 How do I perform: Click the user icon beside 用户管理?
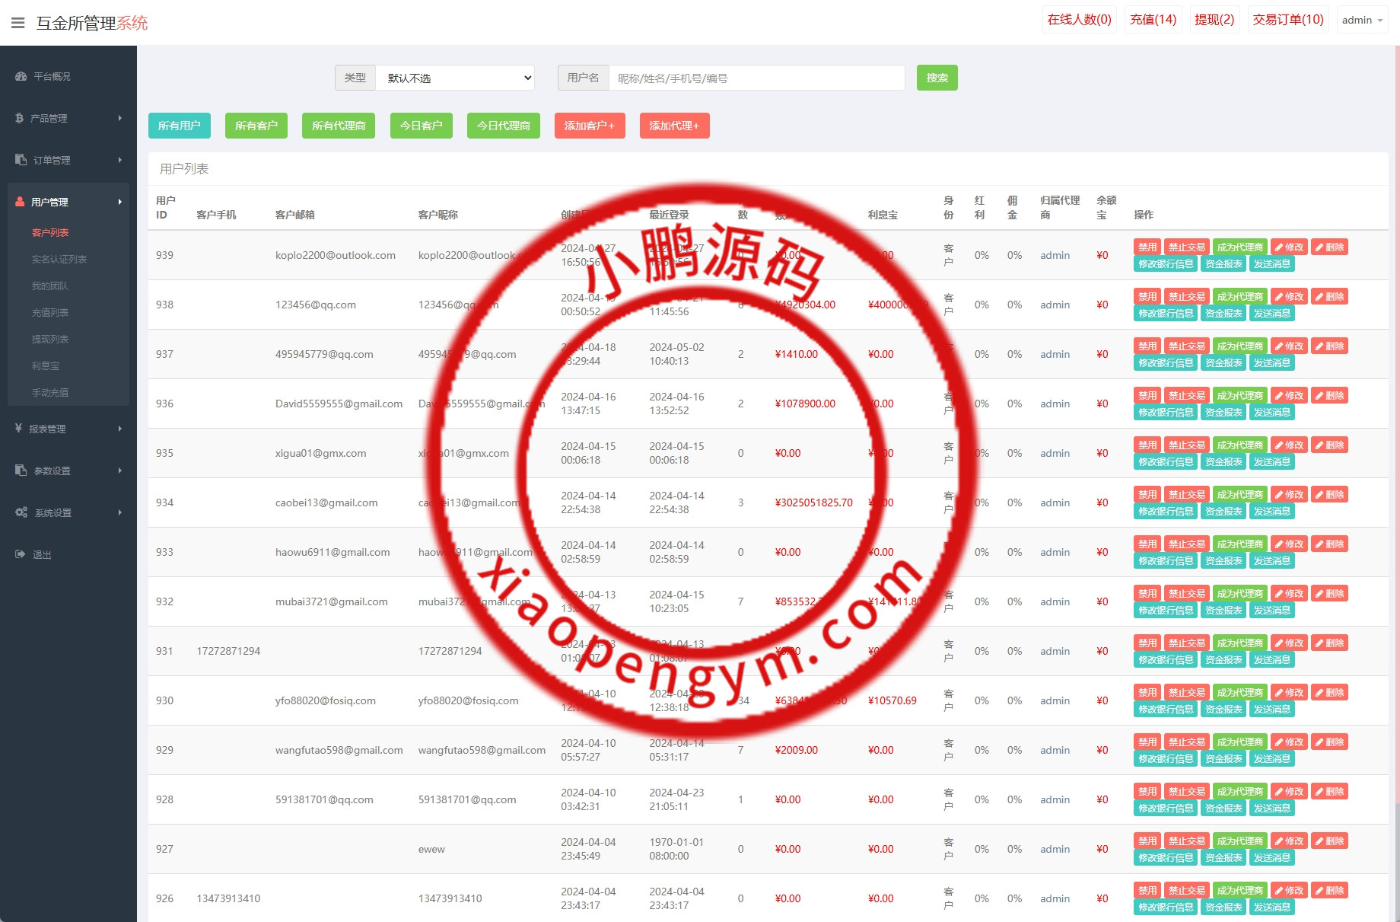(20, 202)
